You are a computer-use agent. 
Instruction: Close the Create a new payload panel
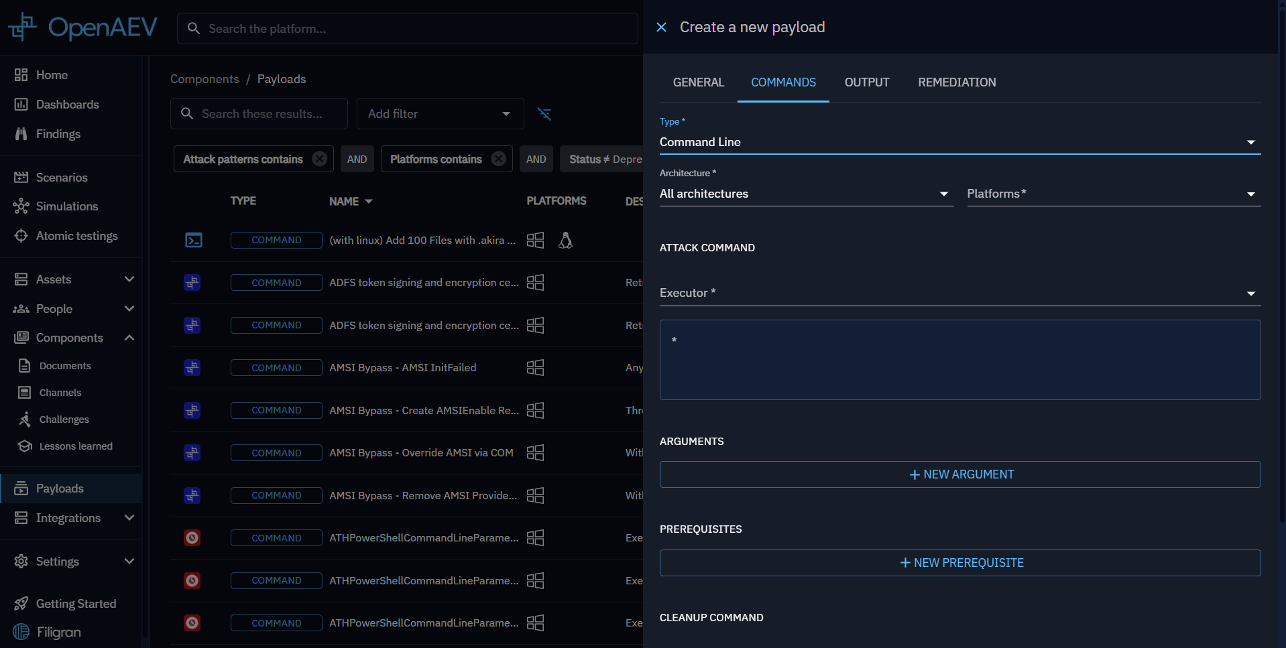[x=661, y=27]
